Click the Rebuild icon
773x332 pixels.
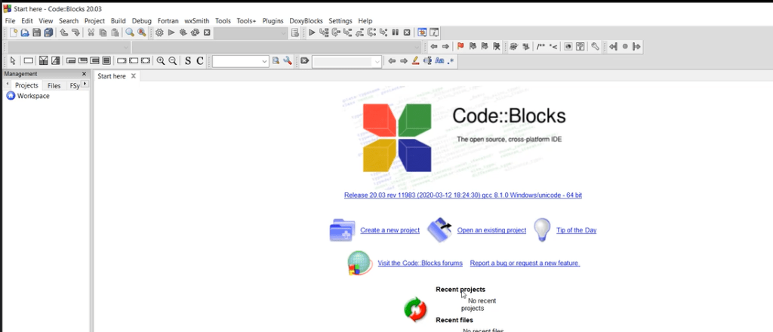click(195, 32)
